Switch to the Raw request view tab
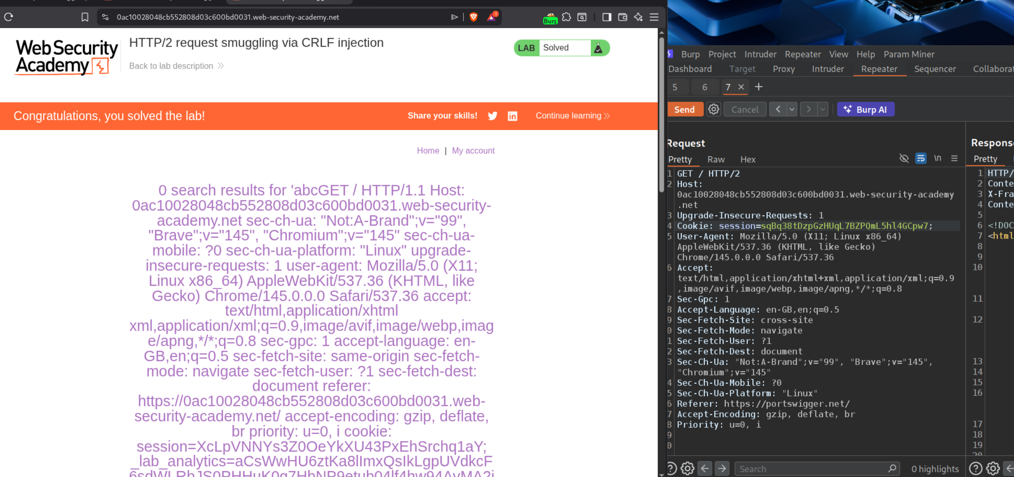This screenshot has height=477, width=1014. click(716, 159)
